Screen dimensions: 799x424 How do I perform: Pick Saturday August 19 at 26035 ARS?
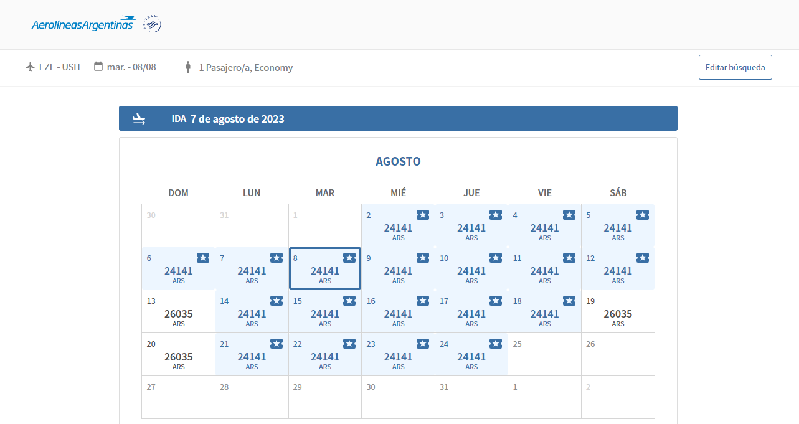pos(618,311)
